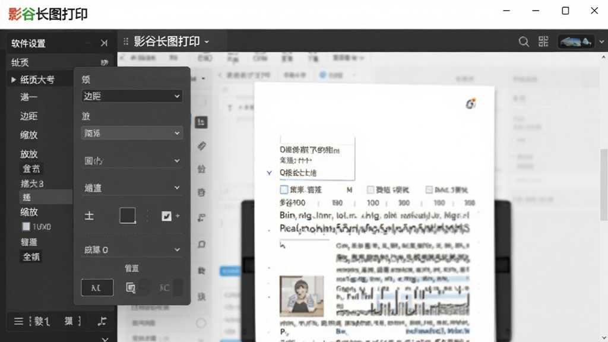The image size is (608, 342).
Task: Click the 盒芸 tag in sidebar
Action: pos(31,169)
